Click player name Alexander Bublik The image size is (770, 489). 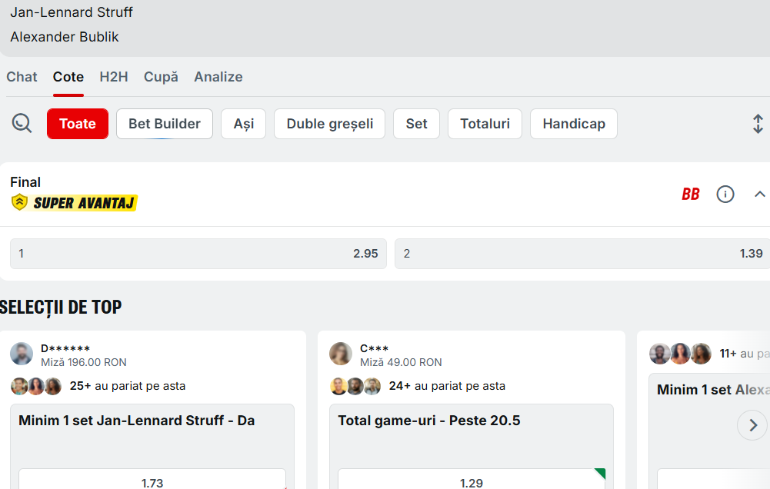[x=65, y=37]
